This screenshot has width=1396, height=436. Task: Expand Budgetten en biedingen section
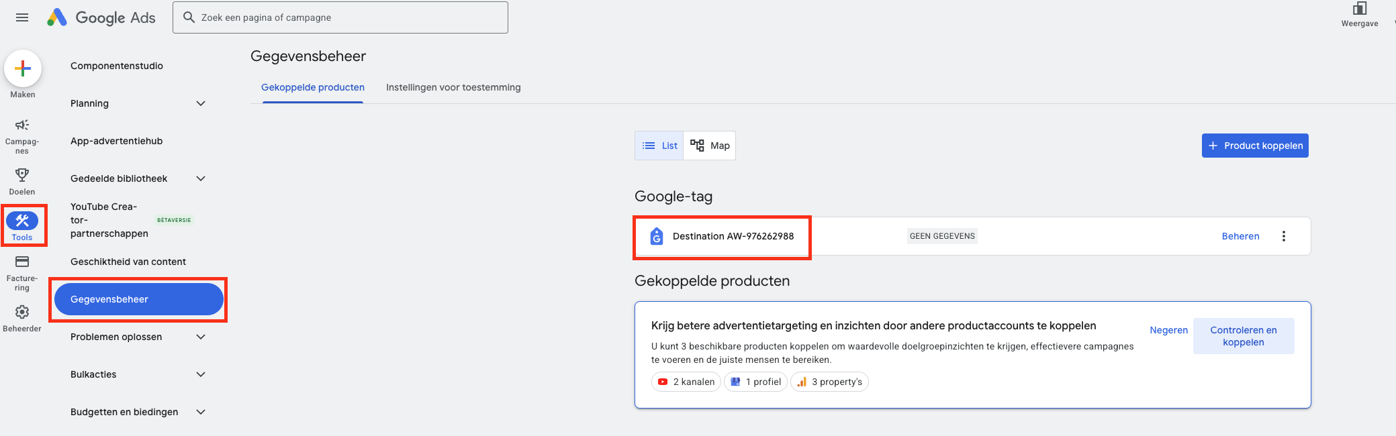[x=138, y=412]
